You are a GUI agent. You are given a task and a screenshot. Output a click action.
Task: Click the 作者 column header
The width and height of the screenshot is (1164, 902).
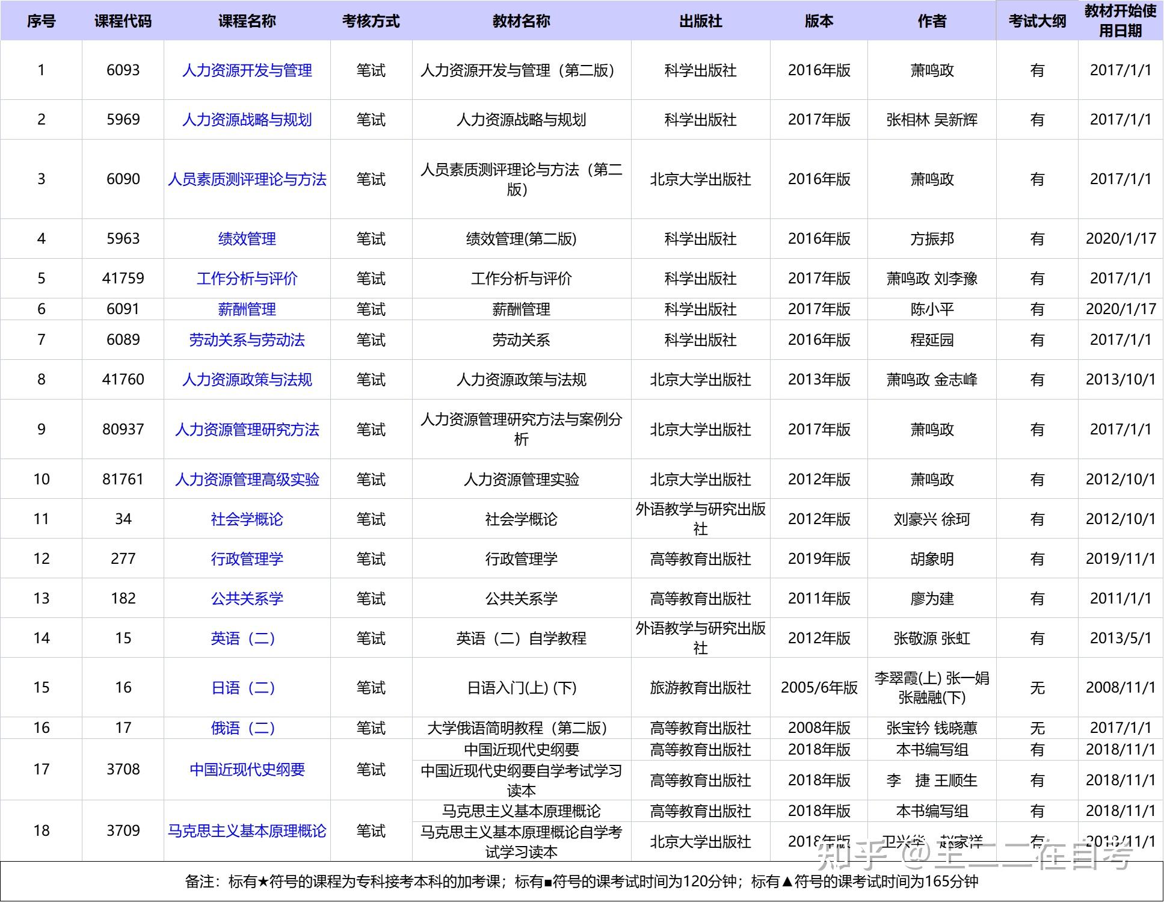[932, 21]
